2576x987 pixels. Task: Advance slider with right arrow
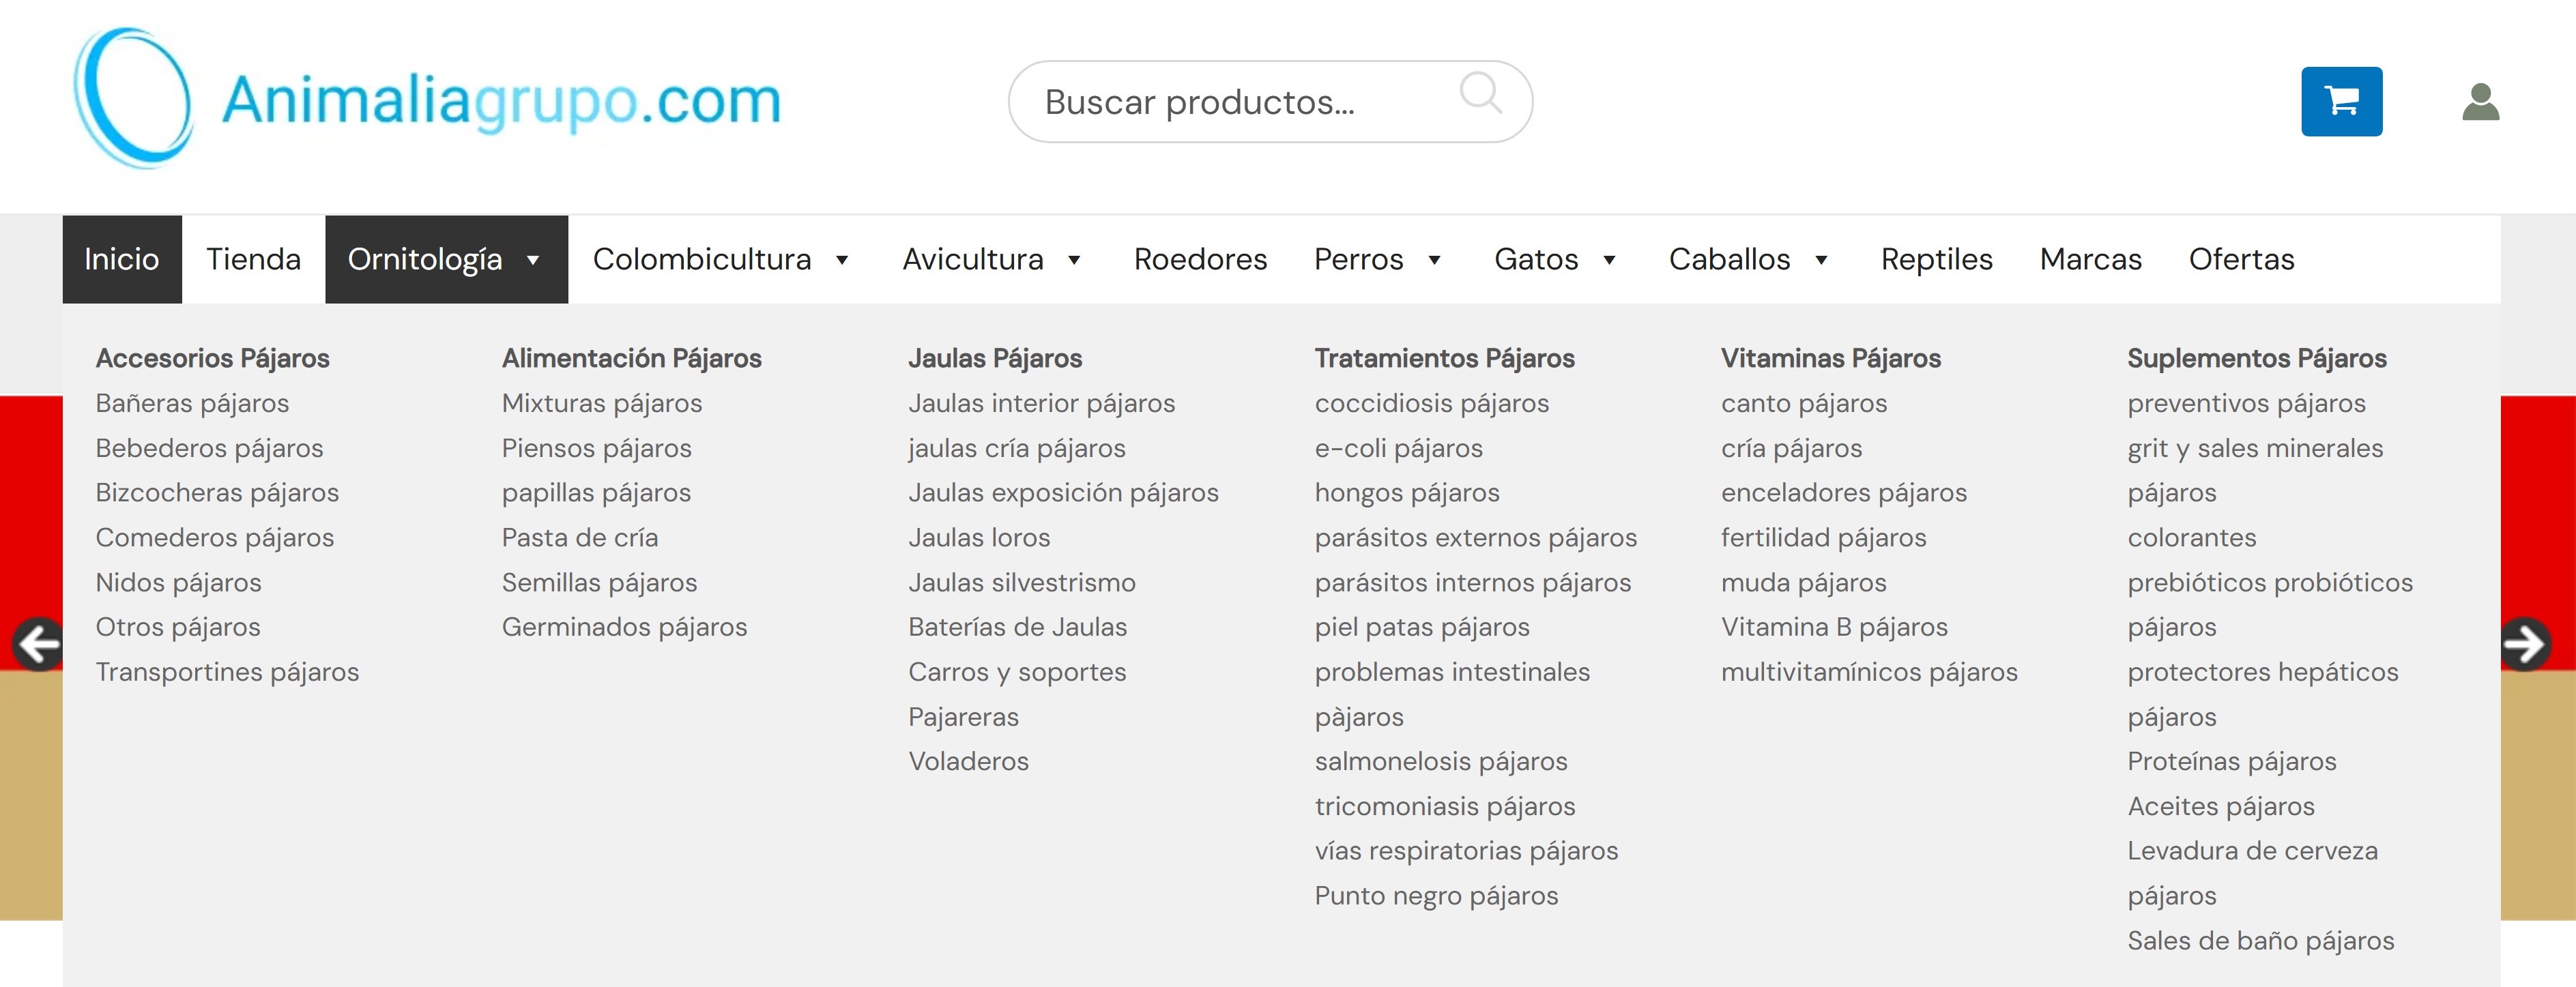[x=2524, y=644]
